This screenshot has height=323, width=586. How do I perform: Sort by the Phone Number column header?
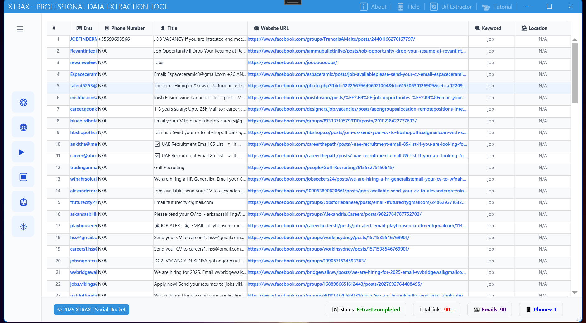[126, 28]
